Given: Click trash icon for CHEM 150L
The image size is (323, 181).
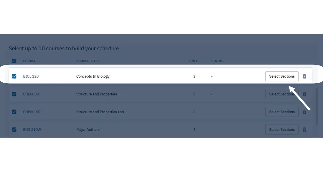Looking at the screenshot, I should point(304,112).
